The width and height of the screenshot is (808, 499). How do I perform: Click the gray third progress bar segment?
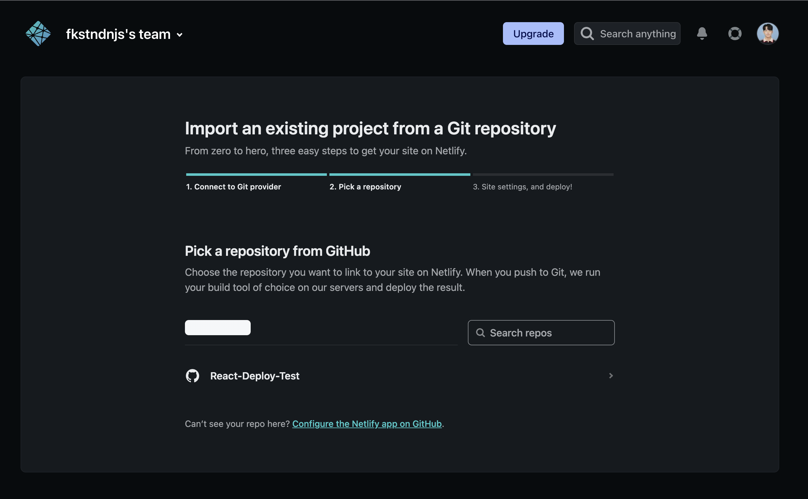coord(543,175)
